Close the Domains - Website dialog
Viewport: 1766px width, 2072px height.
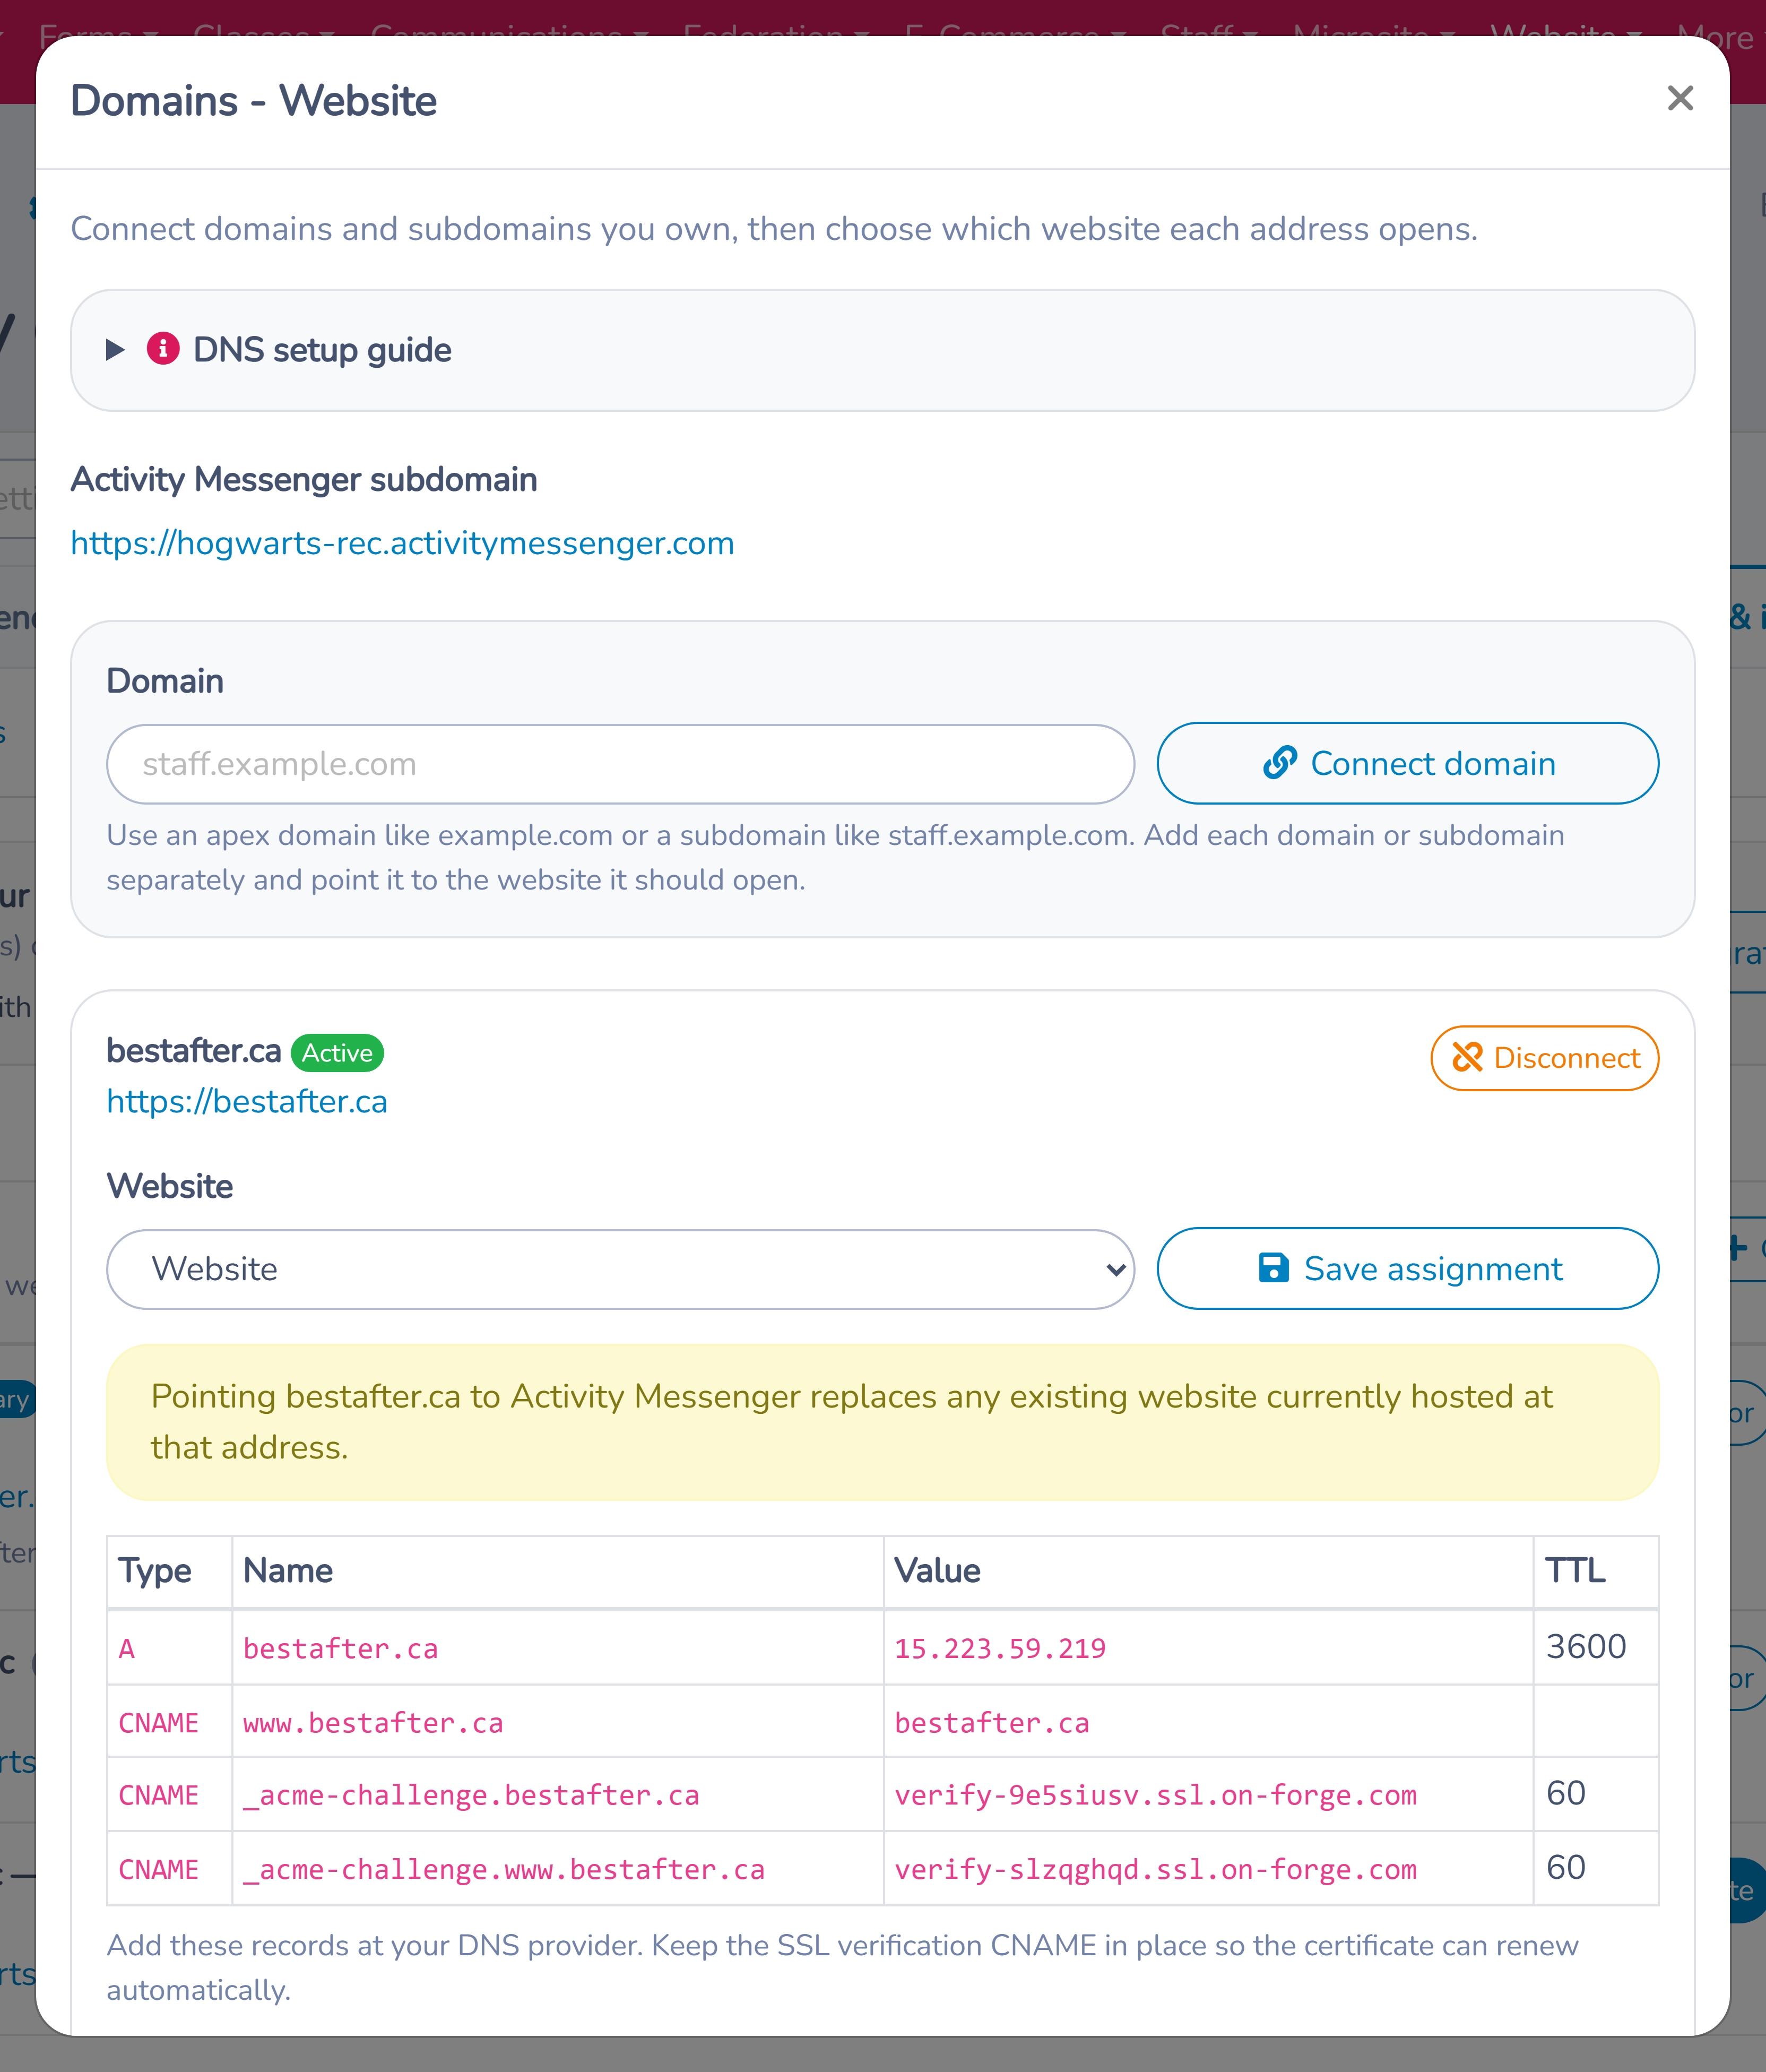[1680, 98]
